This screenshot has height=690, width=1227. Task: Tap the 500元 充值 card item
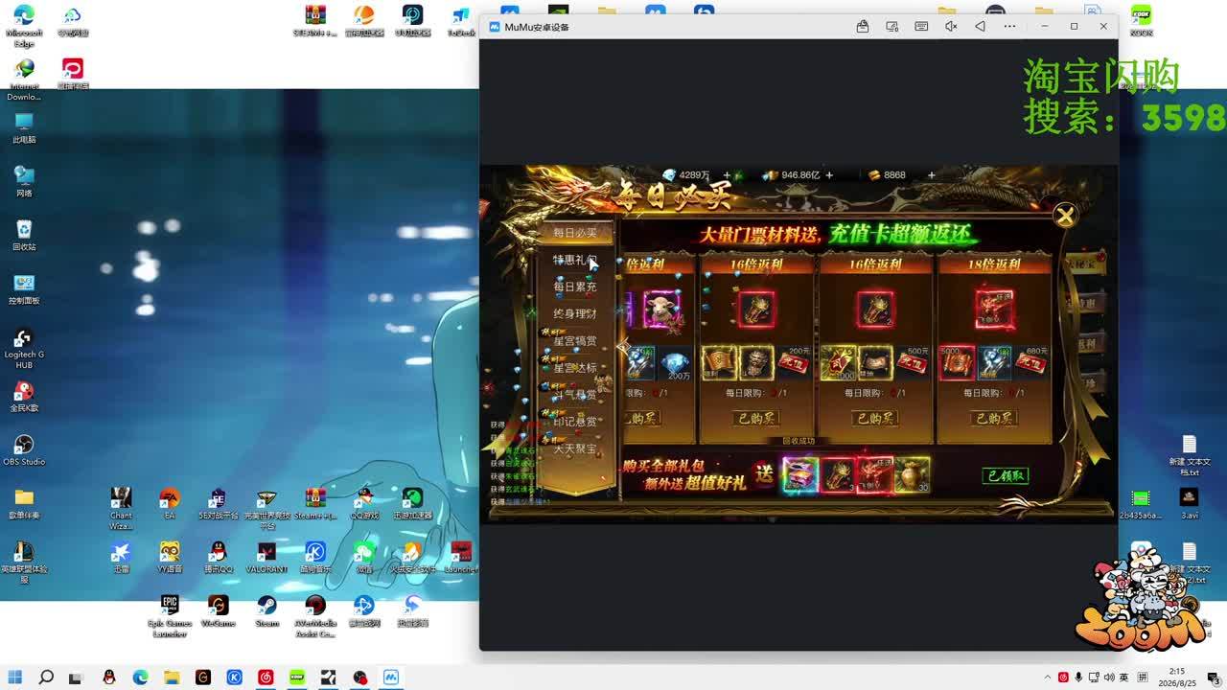913,363
